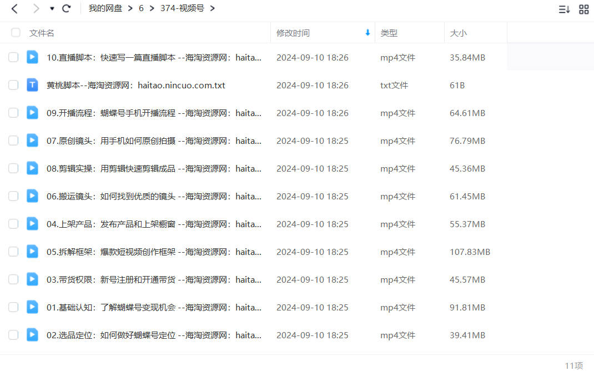Check the box for 06.搬运镜头 file
The width and height of the screenshot is (594, 371).
[x=13, y=196]
